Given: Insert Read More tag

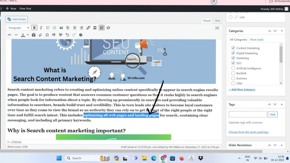Looking at the screenshot, I should click(95, 28).
